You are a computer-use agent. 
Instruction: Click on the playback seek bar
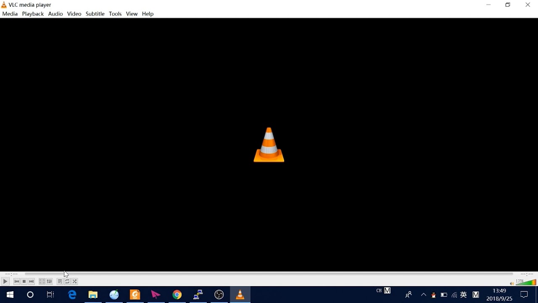[269, 274]
